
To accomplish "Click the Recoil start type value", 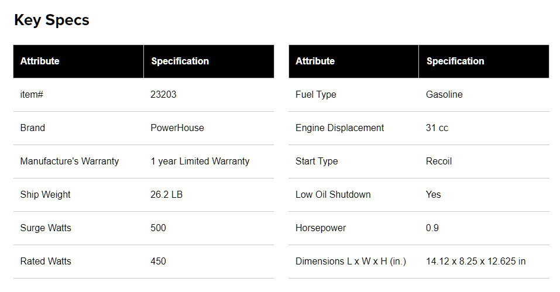I will tap(439, 162).
